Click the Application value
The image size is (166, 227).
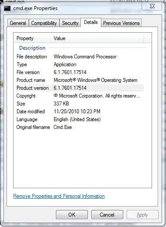(x=65, y=64)
